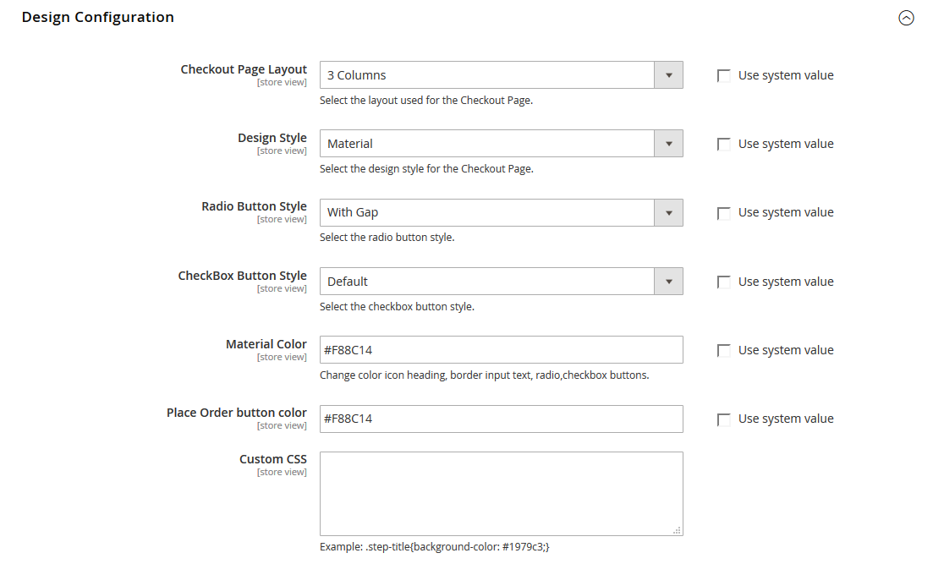Viewport: 933px width, 564px height.
Task: Click the Material Color hex field
Action: (501, 350)
